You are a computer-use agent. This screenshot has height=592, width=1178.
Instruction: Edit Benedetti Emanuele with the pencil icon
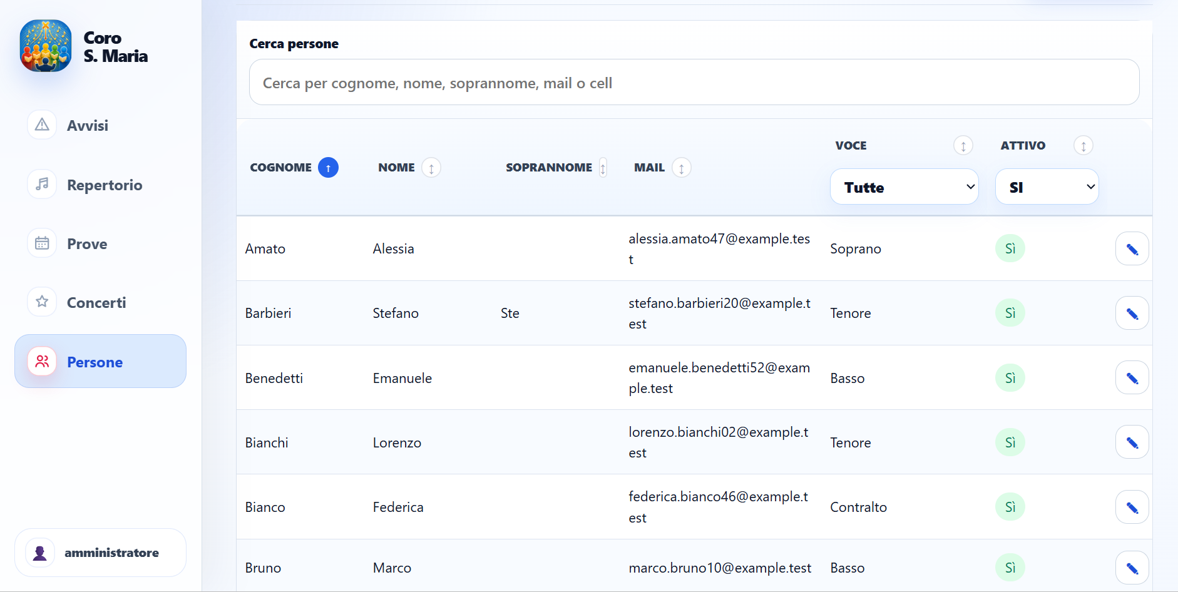[1132, 377]
